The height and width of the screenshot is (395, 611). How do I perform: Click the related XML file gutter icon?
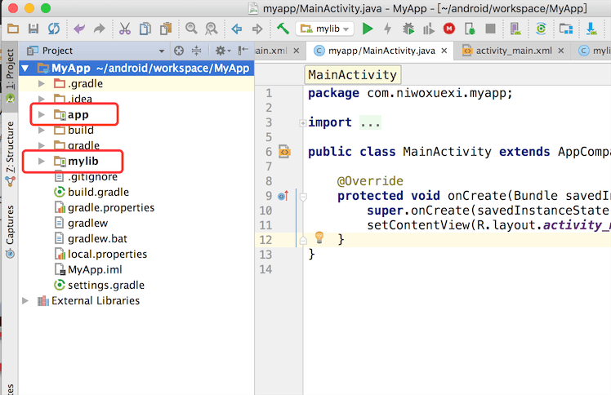tap(284, 152)
